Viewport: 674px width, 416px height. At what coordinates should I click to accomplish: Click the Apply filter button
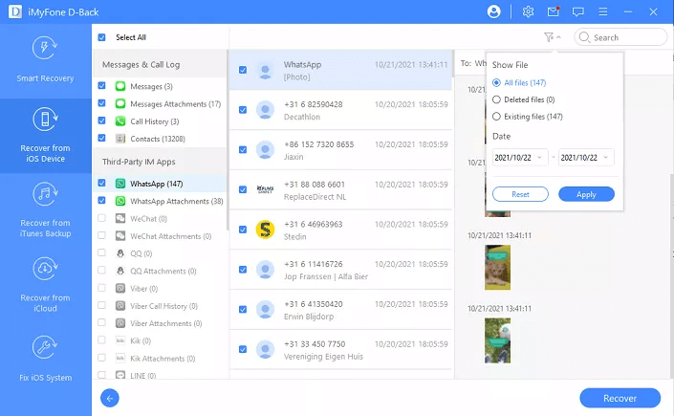(x=586, y=194)
